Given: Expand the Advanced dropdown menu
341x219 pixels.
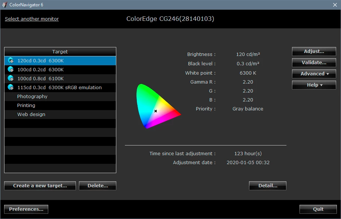Looking at the screenshot, I should point(314,74).
